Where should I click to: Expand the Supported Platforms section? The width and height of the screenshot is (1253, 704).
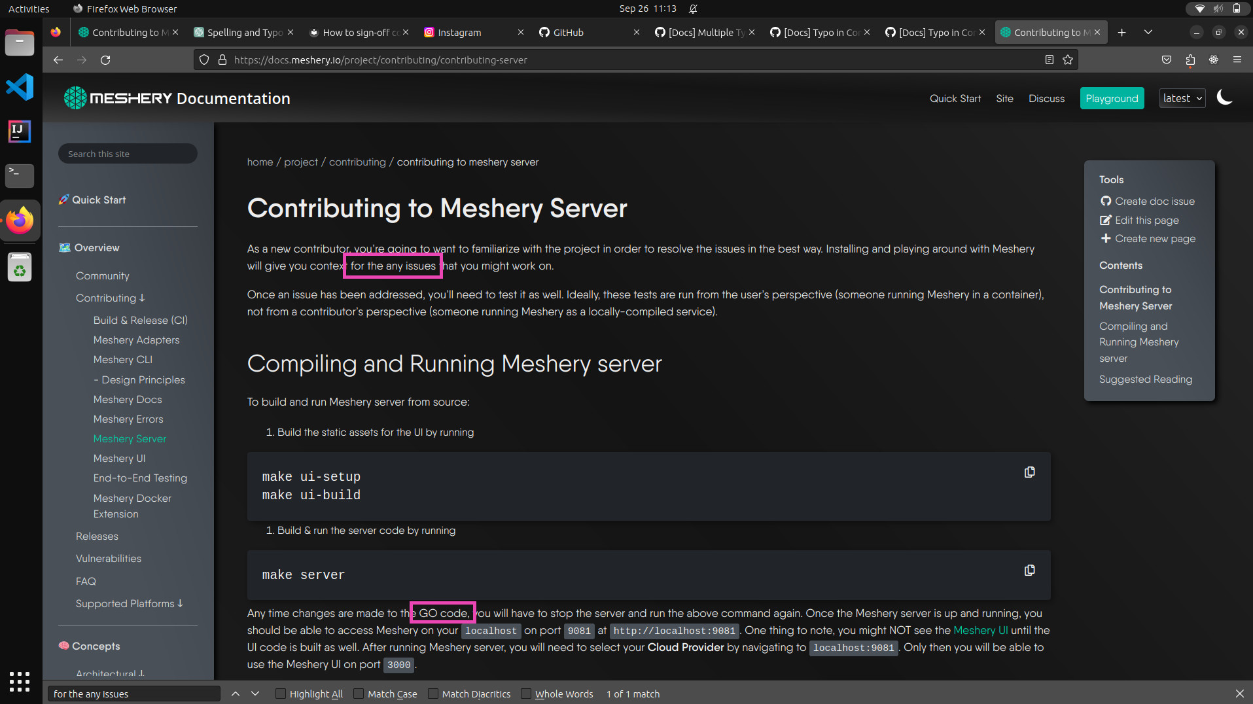click(x=129, y=603)
